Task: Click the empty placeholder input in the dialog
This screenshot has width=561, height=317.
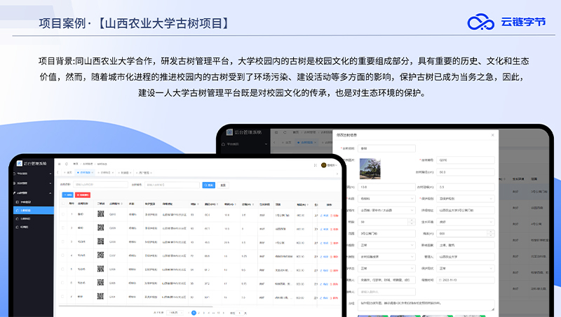Action: click(x=387, y=292)
